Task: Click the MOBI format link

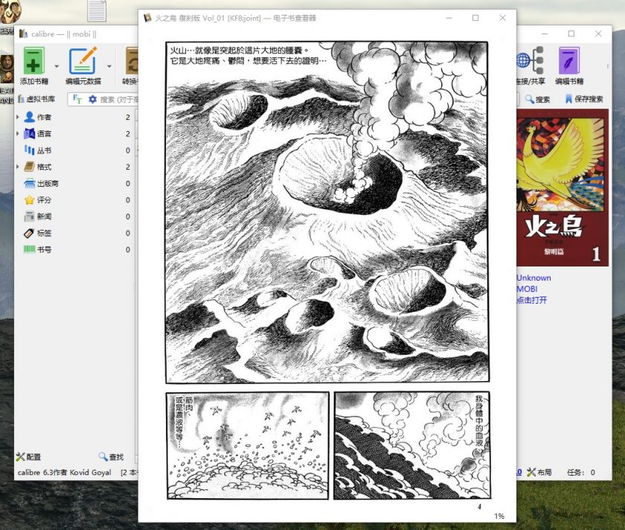Action: (x=527, y=289)
